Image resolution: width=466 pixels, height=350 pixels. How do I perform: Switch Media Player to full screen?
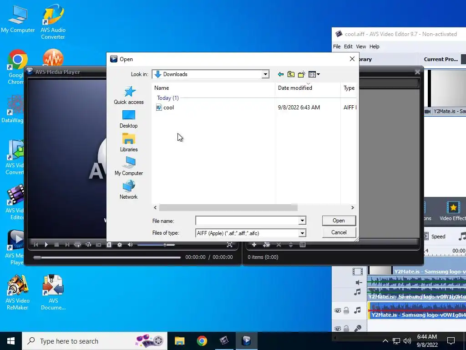click(229, 245)
